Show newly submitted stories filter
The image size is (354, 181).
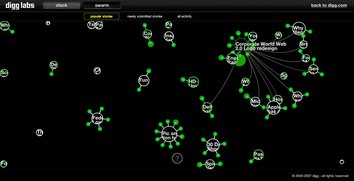144,17
